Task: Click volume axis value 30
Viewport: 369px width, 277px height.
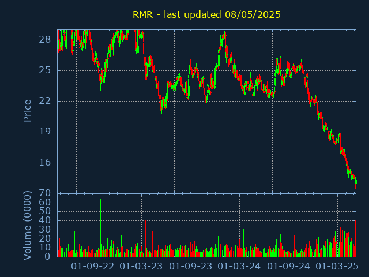Action: pyautogui.click(x=45, y=230)
